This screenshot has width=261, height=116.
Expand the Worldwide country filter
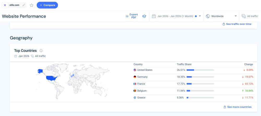(221, 16)
